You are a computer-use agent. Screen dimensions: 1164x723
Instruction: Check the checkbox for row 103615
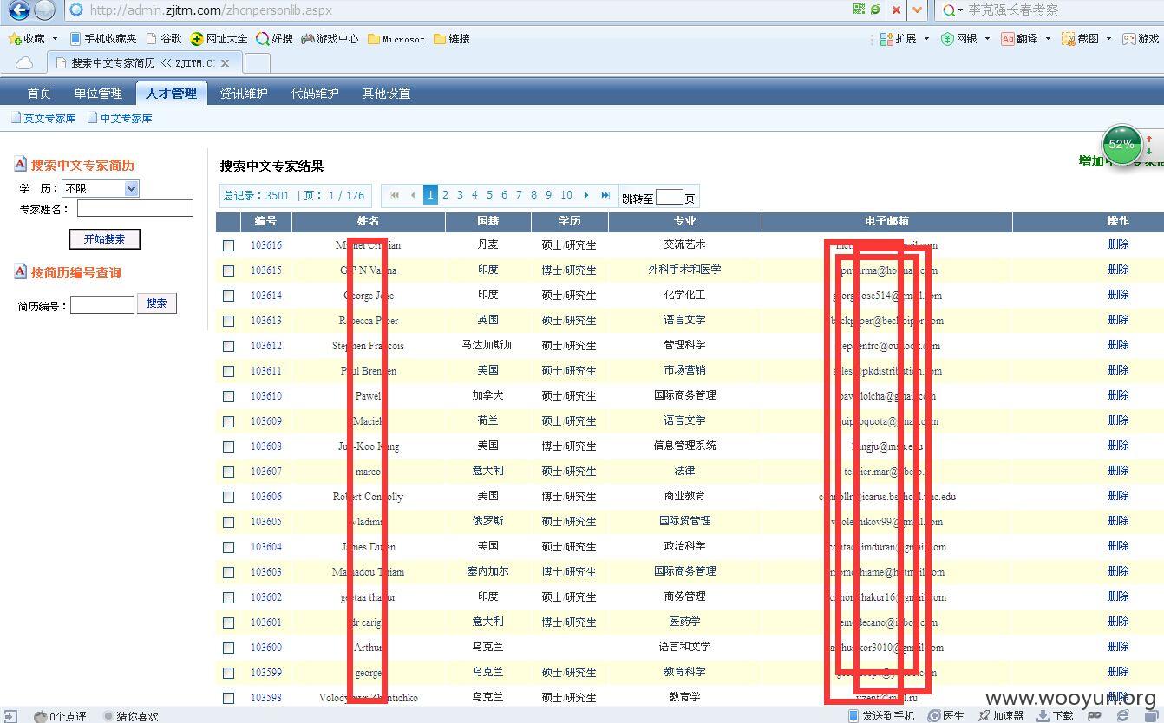228,270
